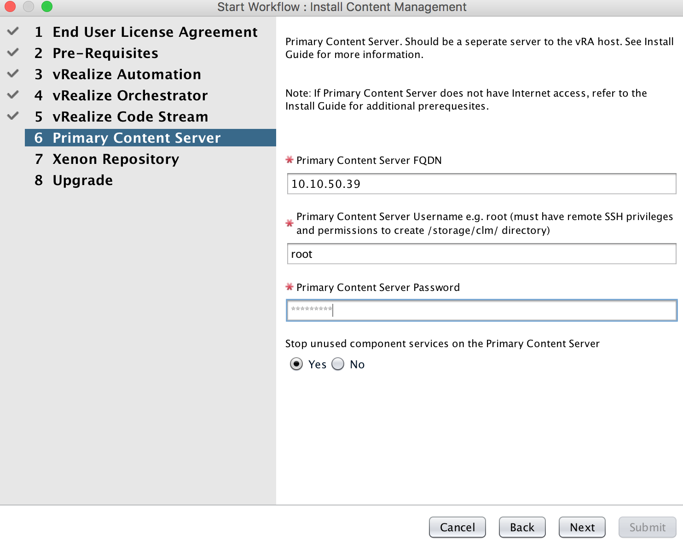Screen dimensions: 683x546
Task: Click the green maximize window button
Action: coord(47,6)
